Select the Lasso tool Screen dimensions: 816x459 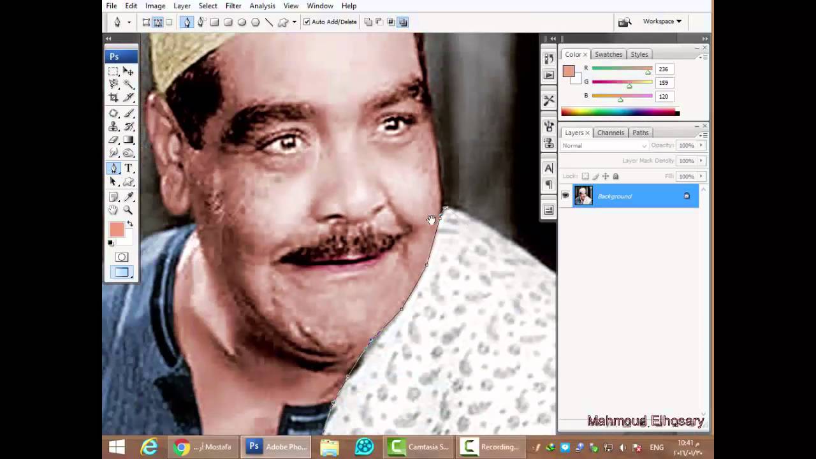pyautogui.click(x=113, y=84)
